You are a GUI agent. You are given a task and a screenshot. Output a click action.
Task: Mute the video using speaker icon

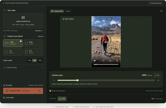pos(103,61)
